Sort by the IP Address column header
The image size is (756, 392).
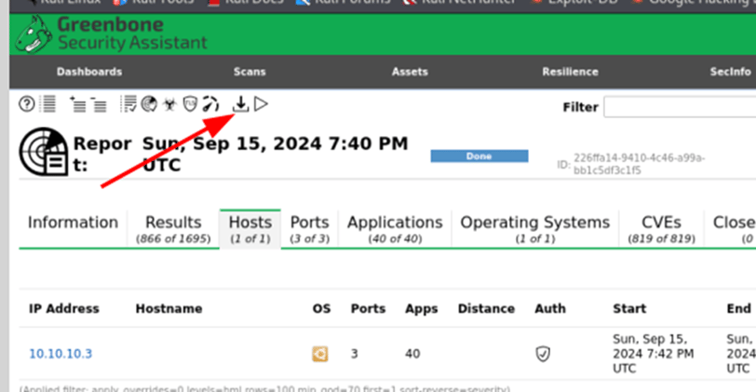click(x=63, y=308)
